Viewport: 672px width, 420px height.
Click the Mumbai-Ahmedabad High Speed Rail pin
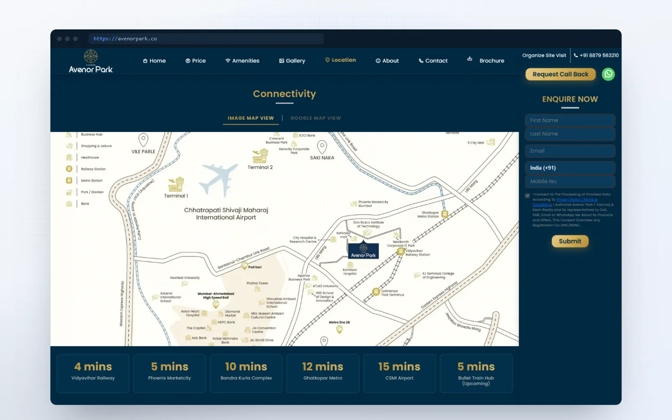coord(216,304)
